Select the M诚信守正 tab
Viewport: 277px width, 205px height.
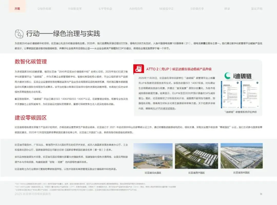click(x=166, y=9)
